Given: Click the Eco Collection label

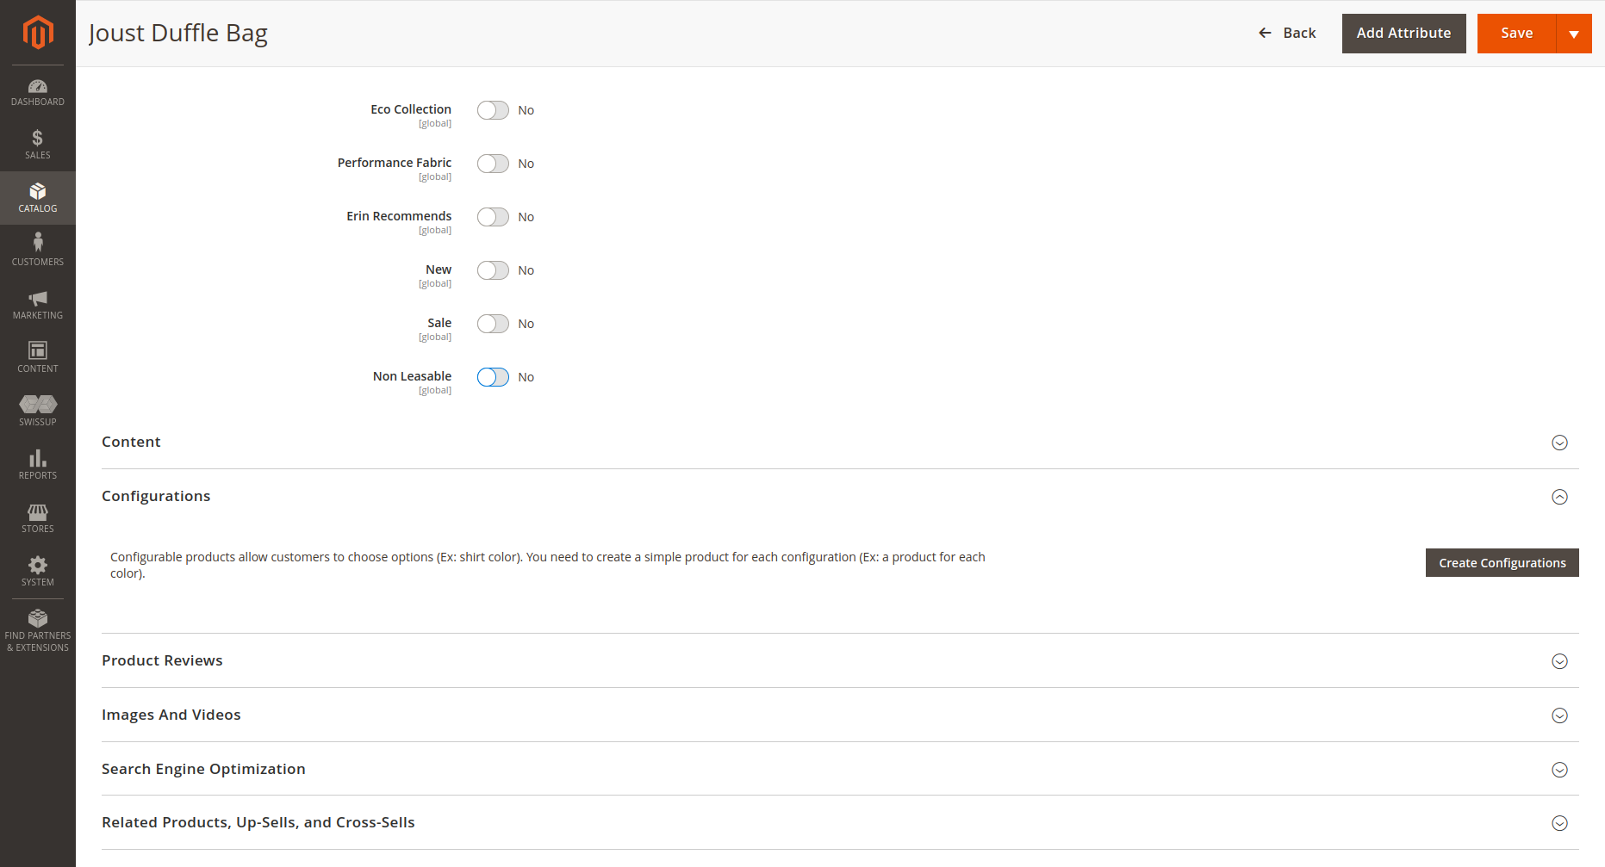Looking at the screenshot, I should (411, 109).
